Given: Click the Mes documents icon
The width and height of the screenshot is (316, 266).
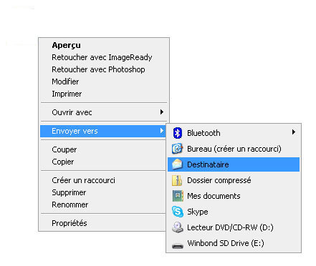Looking at the screenshot, I should [178, 196].
